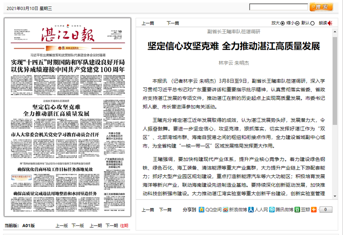Image resolution: width=343 pixels, height=235 pixels.
Task: Click the article scrollbar up arrow
Action: [x=335, y=32]
